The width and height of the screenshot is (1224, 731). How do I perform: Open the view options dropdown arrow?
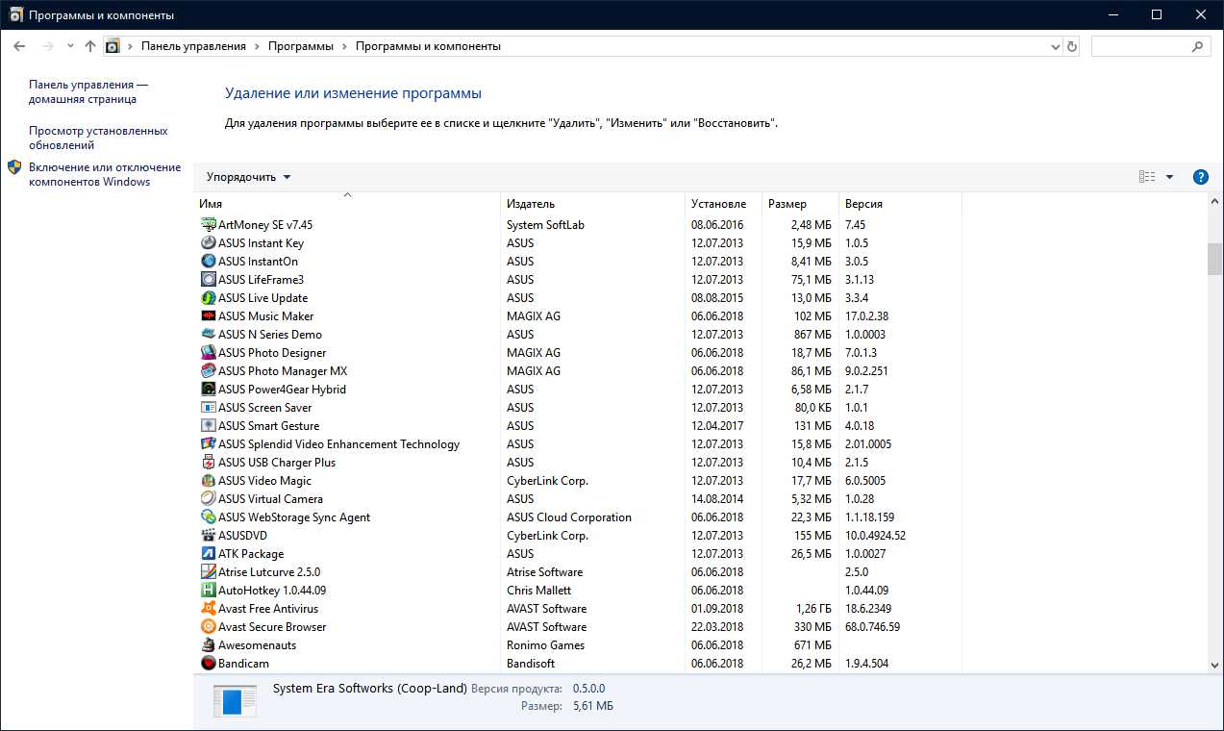point(1169,177)
